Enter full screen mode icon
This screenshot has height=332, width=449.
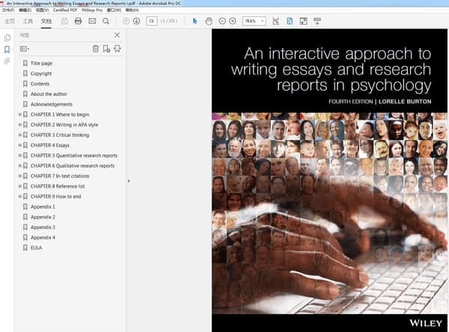click(x=304, y=21)
